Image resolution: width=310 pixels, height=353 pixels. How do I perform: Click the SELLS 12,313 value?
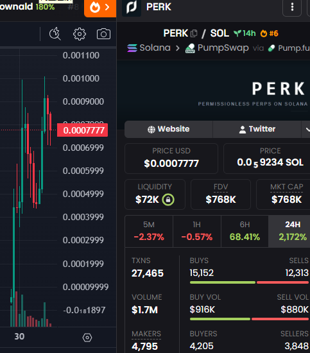pyautogui.click(x=297, y=273)
